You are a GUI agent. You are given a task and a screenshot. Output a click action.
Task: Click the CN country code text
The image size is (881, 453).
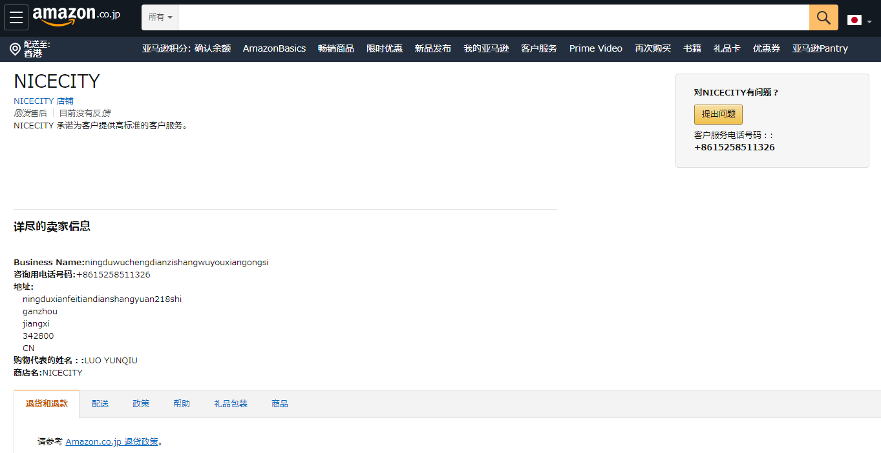(28, 348)
